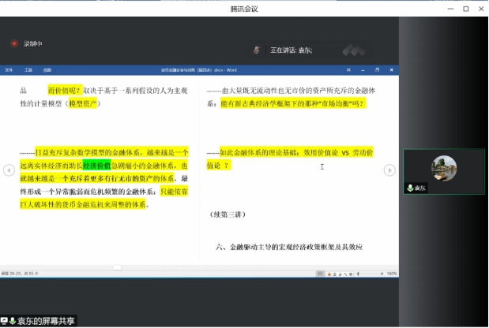Go to previous page with left arrow
The height and width of the screenshot is (328, 489).
click(x=9, y=170)
